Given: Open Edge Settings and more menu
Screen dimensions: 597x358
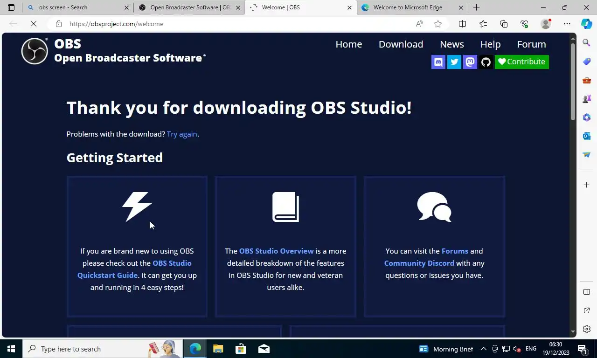Looking at the screenshot, I should click(567, 24).
